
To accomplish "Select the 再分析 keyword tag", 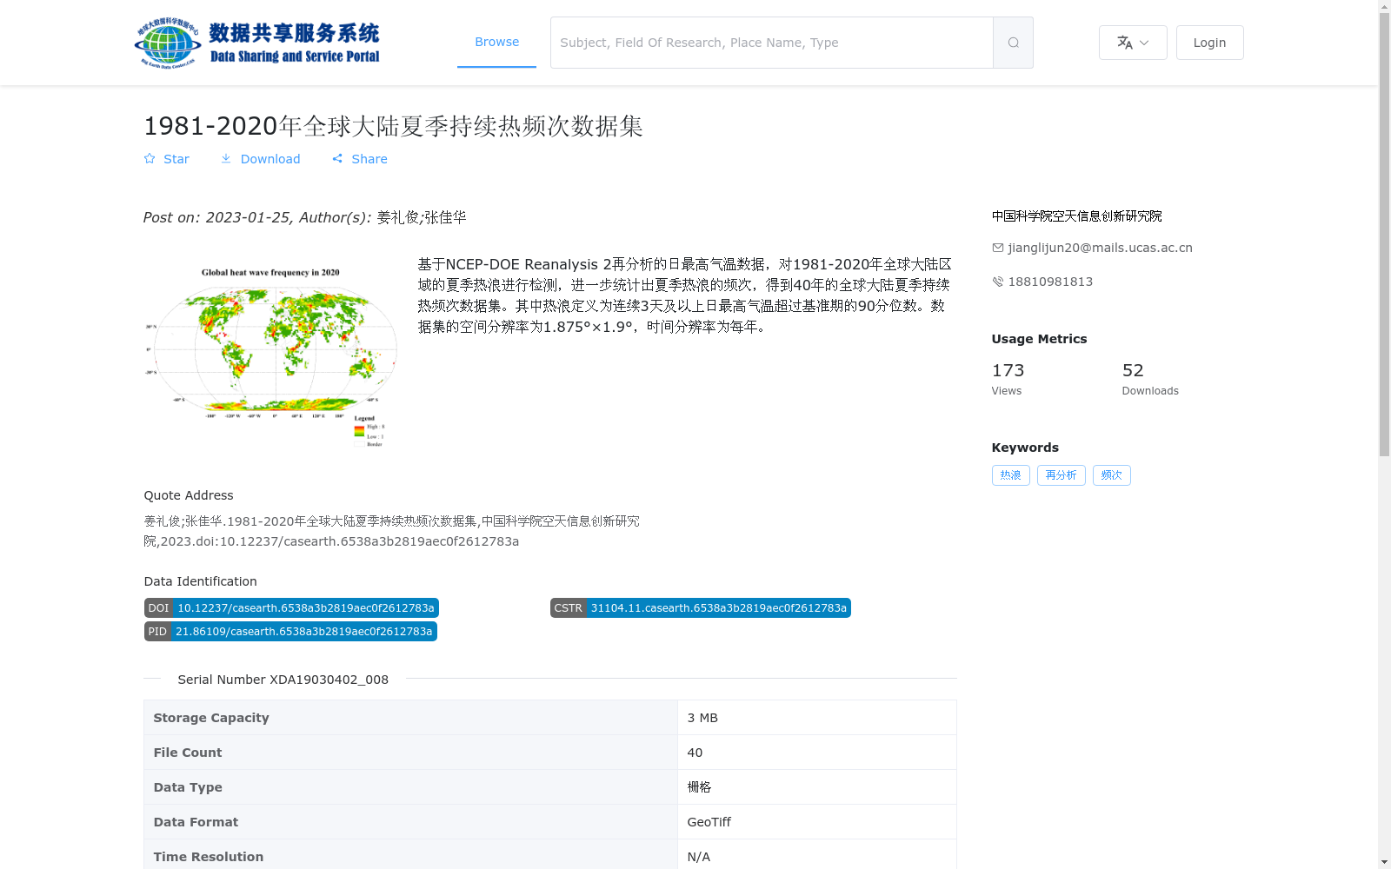I will tap(1061, 475).
